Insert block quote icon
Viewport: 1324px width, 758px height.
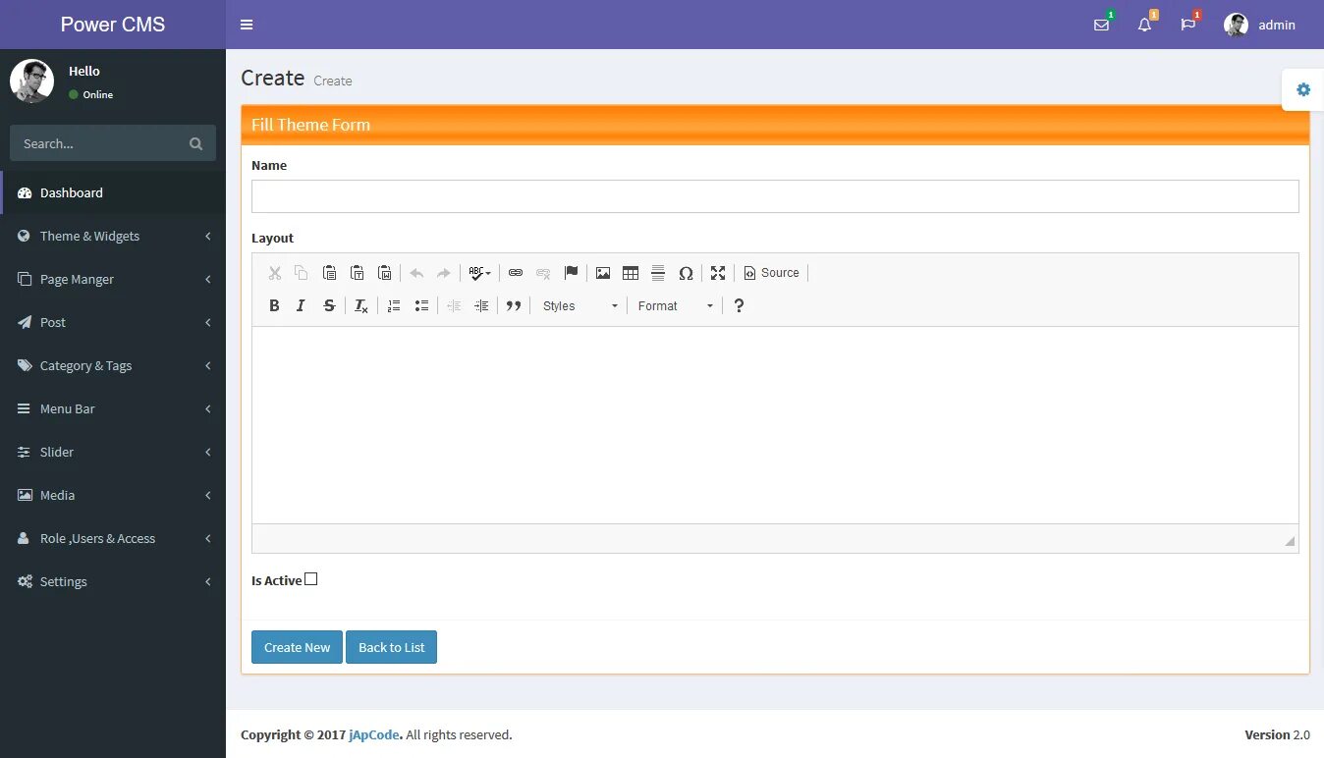[x=513, y=306]
